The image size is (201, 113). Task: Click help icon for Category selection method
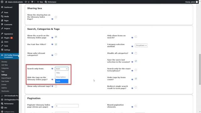(x=132, y=46)
